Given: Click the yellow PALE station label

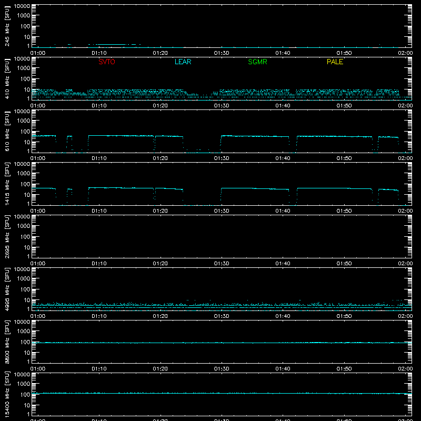Looking at the screenshot, I should coord(335,62).
